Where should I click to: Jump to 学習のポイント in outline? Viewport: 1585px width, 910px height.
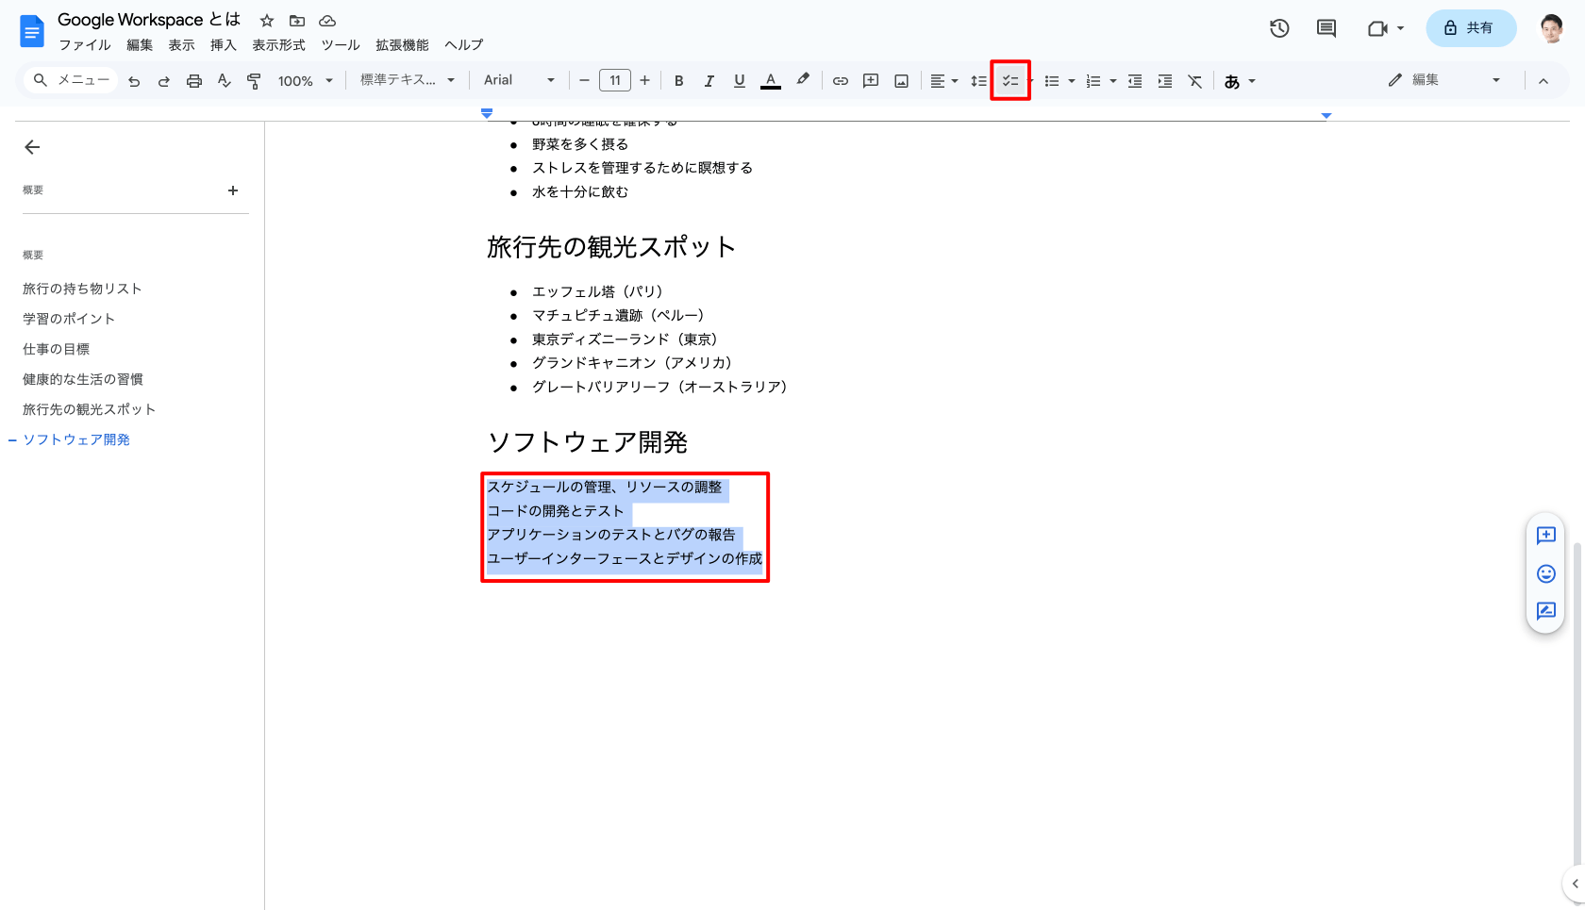tap(69, 319)
